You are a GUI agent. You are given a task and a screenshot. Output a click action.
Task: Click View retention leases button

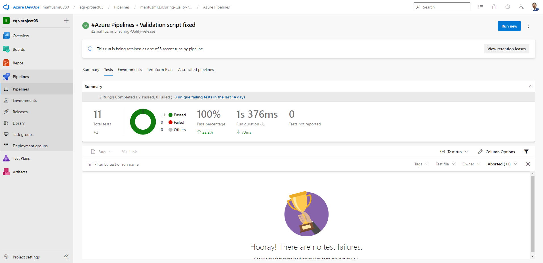506,49
